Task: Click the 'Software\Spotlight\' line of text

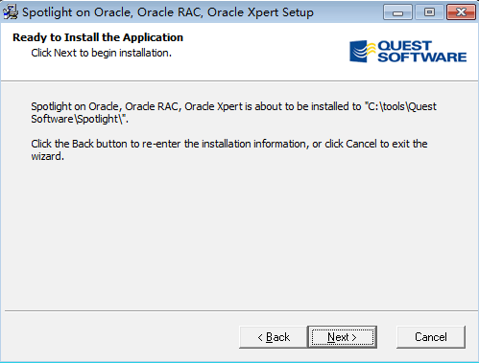Action: click(x=80, y=119)
